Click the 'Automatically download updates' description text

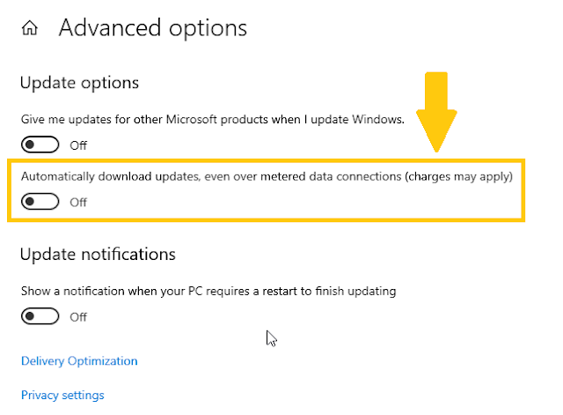(x=267, y=176)
